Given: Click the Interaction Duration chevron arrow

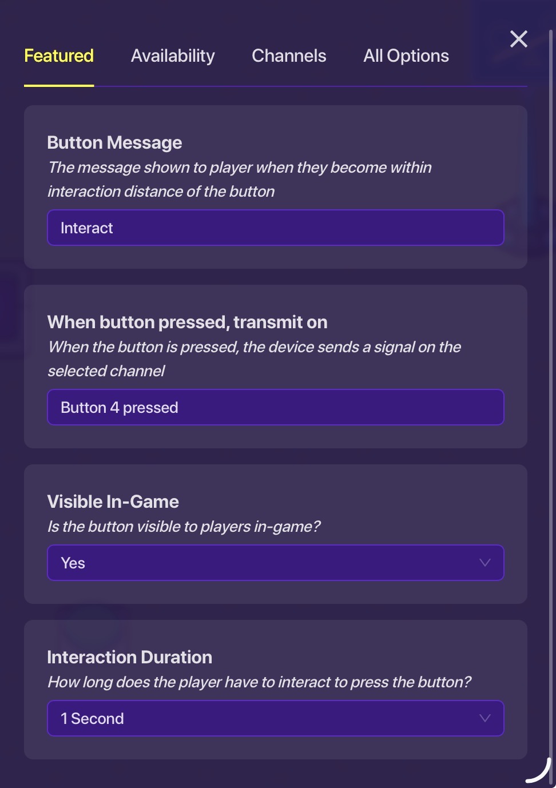Looking at the screenshot, I should tap(485, 719).
